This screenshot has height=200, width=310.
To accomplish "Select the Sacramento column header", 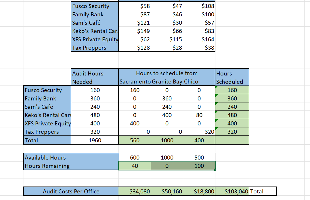I will [135, 81].
